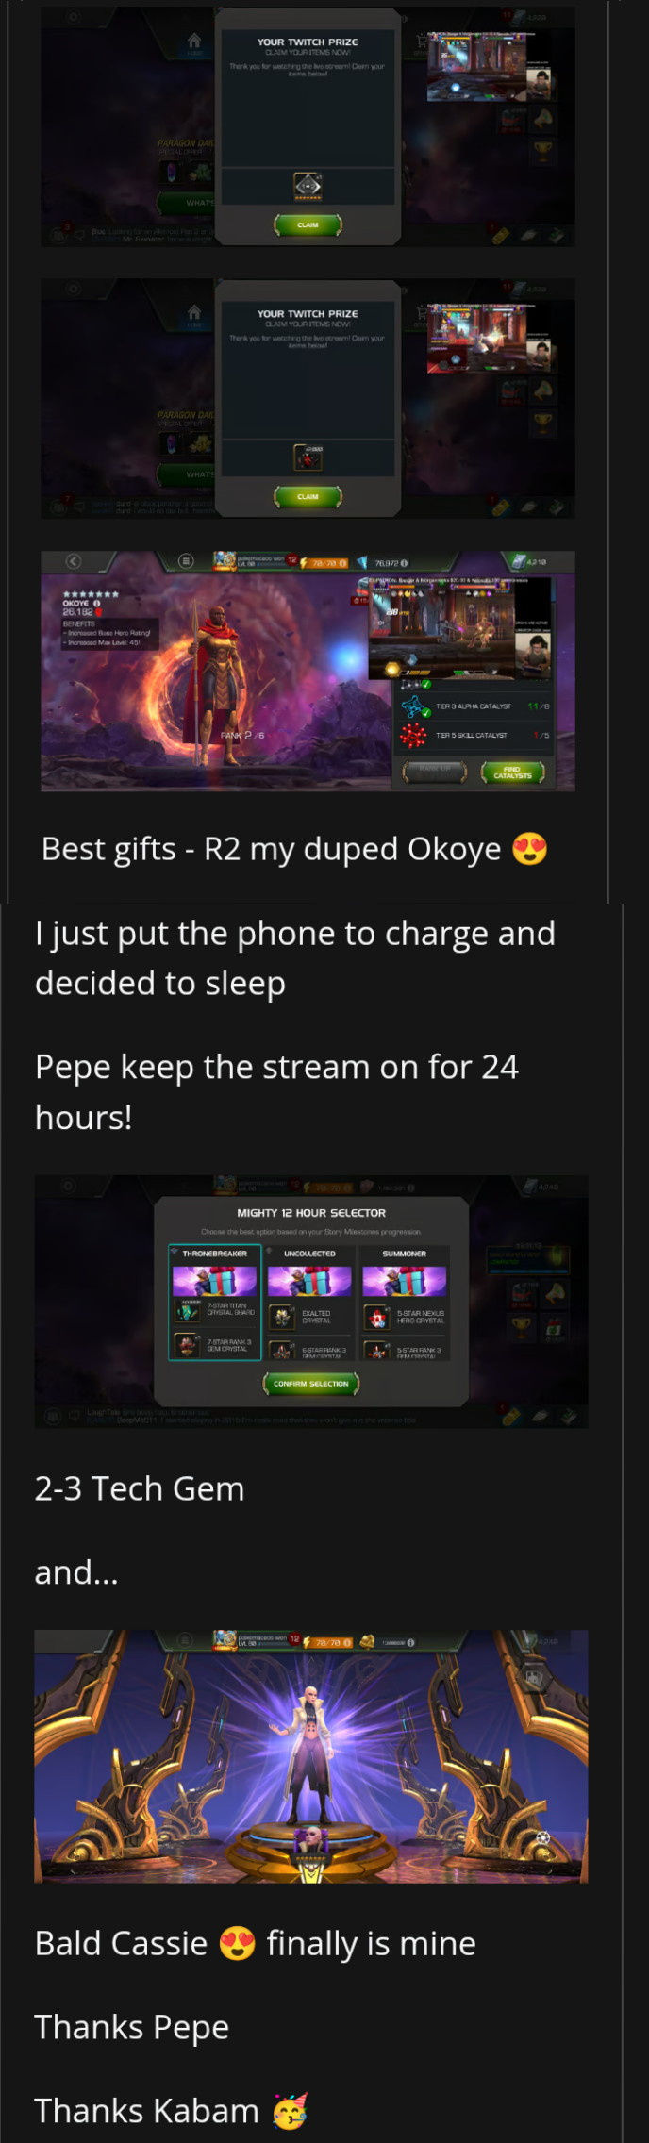Screen dimensions: 649x2143
Task: Click the Exalted Crystal icon
Action: pyautogui.click(x=281, y=1316)
